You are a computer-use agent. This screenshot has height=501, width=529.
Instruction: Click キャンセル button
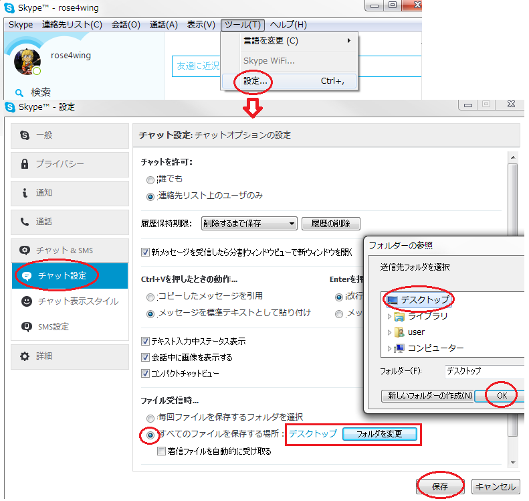pyautogui.click(x=496, y=487)
